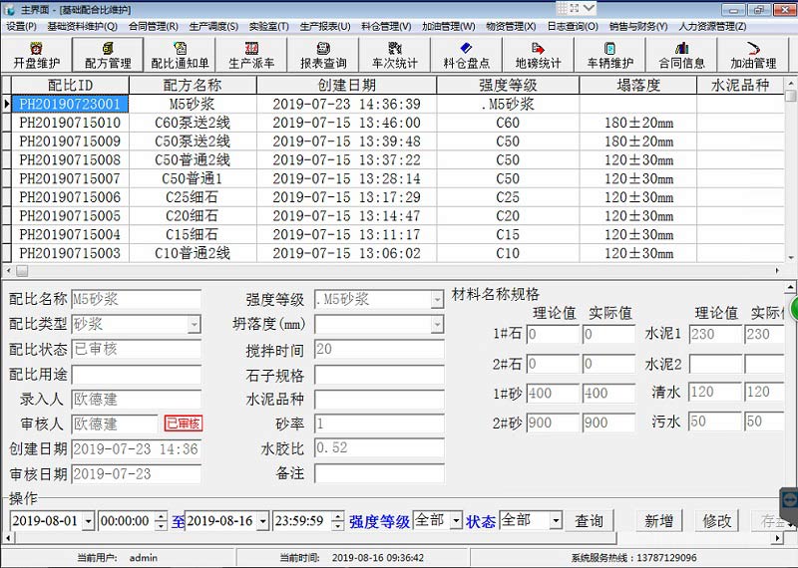798x568 pixels.
Task: Select the C50泵送2线 recipe cell
Action: coord(193,142)
